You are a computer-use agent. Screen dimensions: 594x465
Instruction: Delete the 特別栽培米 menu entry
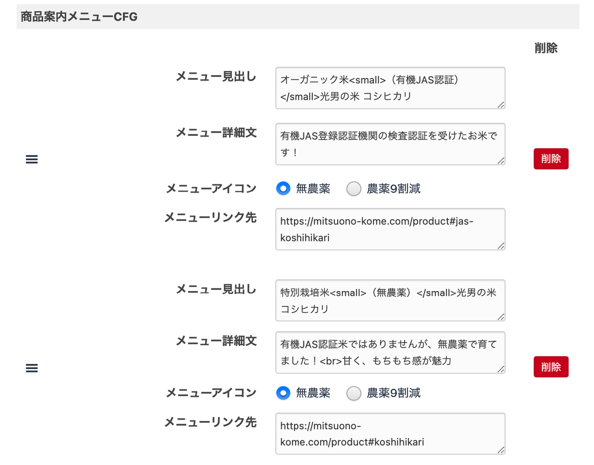(x=551, y=367)
